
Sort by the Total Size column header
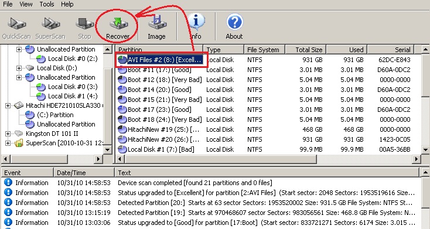click(x=306, y=50)
